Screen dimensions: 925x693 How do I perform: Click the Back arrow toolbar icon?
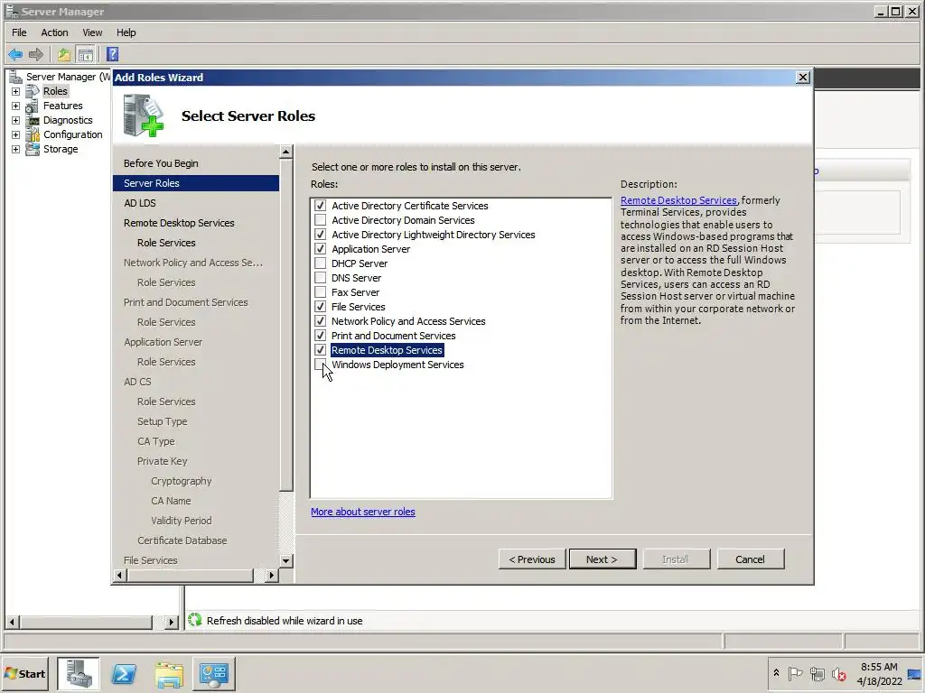point(15,55)
